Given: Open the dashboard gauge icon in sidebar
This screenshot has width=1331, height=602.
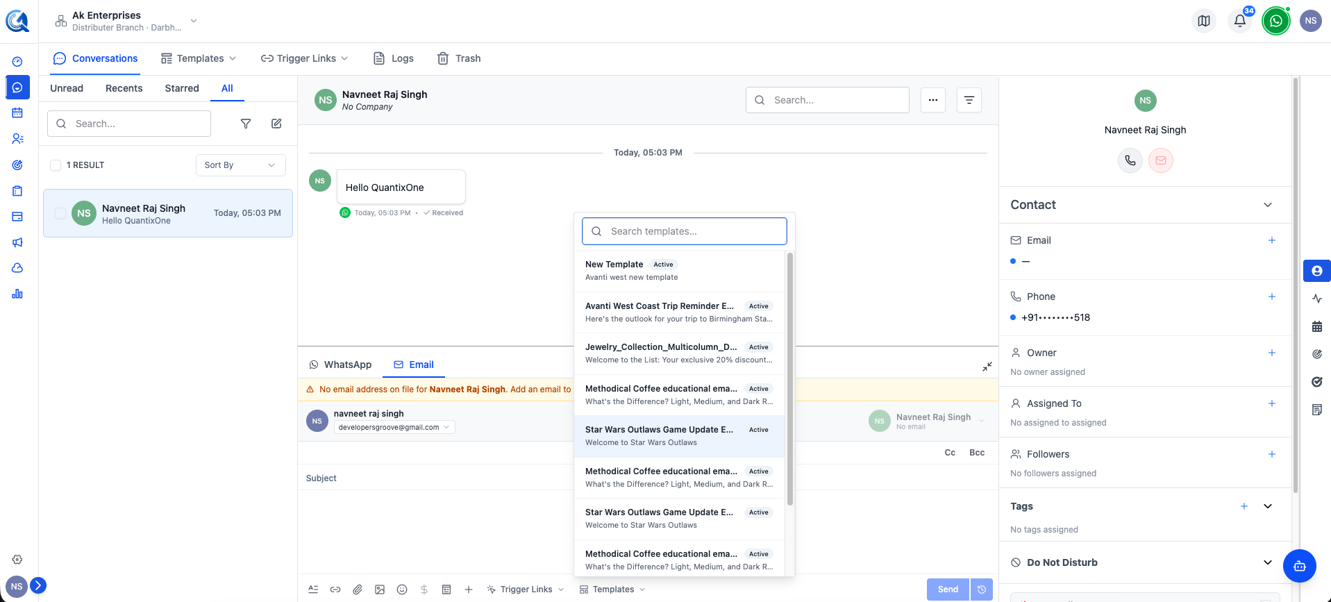Looking at the screenshot, I should [17, 62].
